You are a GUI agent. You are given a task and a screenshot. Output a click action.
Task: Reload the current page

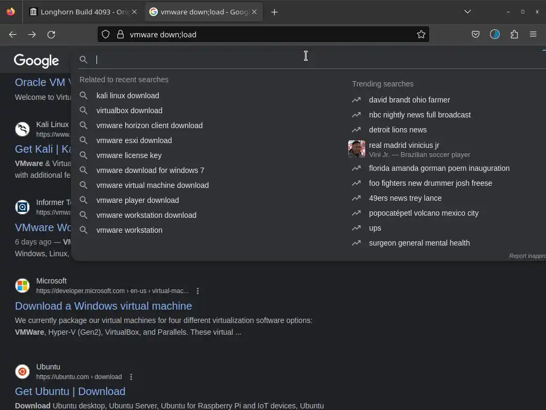point(51,35)
